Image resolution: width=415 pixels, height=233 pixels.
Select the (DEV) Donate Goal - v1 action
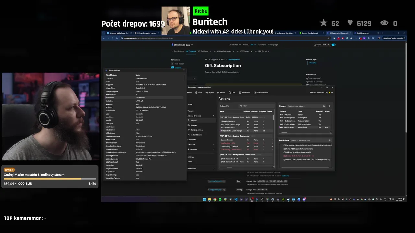246,159
